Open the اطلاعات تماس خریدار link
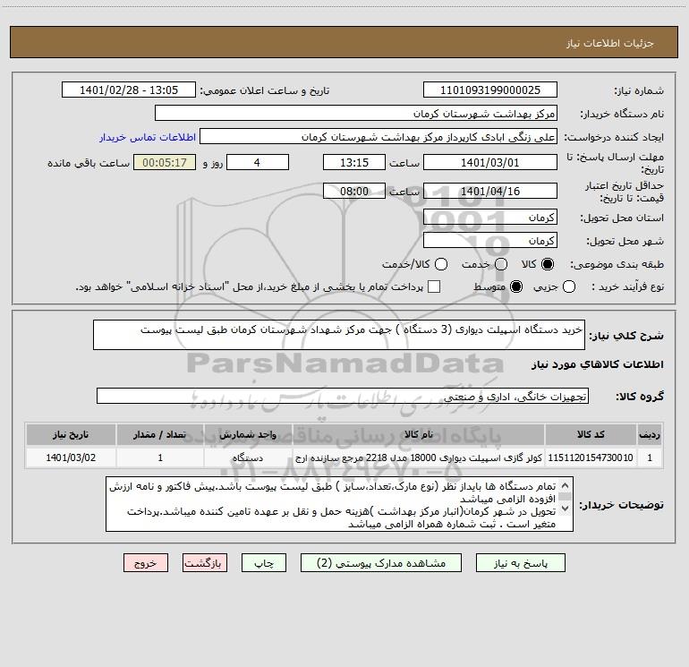 coord(148,137)
